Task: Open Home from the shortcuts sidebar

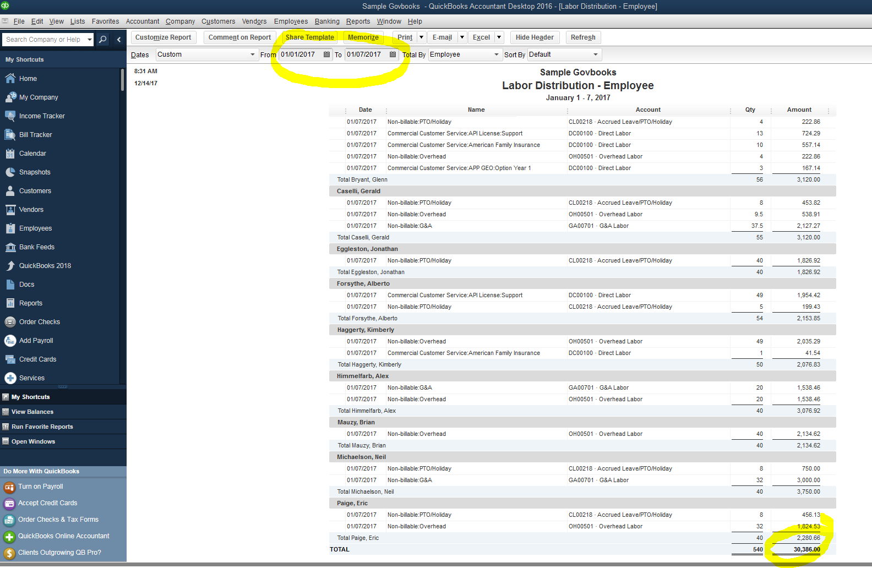Action: pyautogui.click(x=28, y=79)
